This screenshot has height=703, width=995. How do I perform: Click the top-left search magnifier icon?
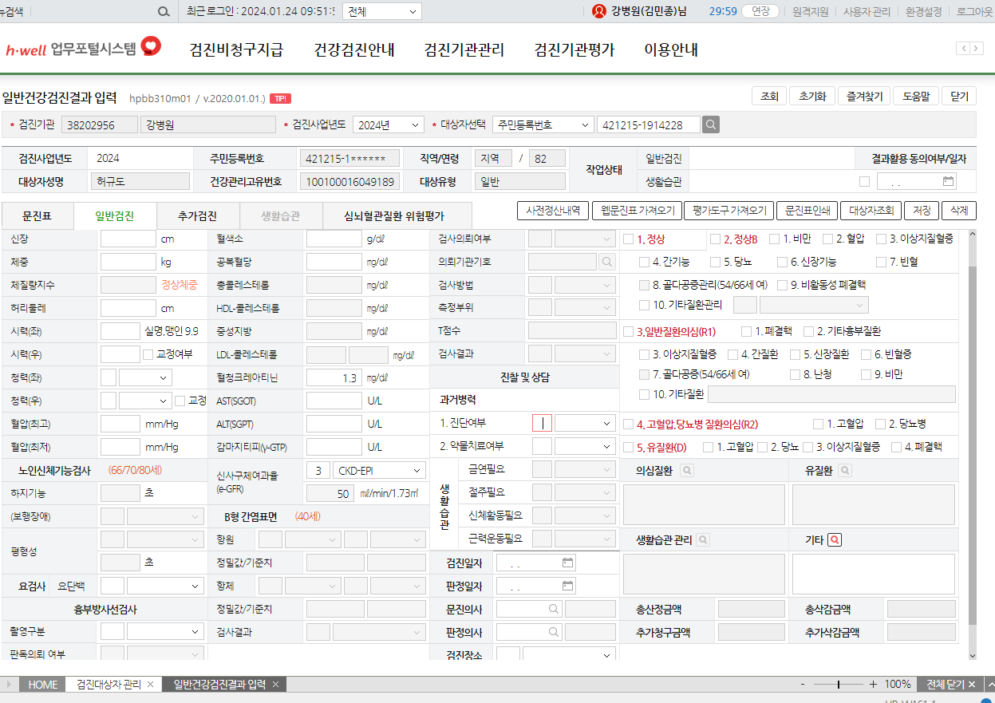click(x=164, y=12)
